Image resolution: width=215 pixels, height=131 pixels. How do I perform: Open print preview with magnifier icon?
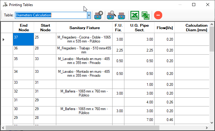(x=111, y=15)
